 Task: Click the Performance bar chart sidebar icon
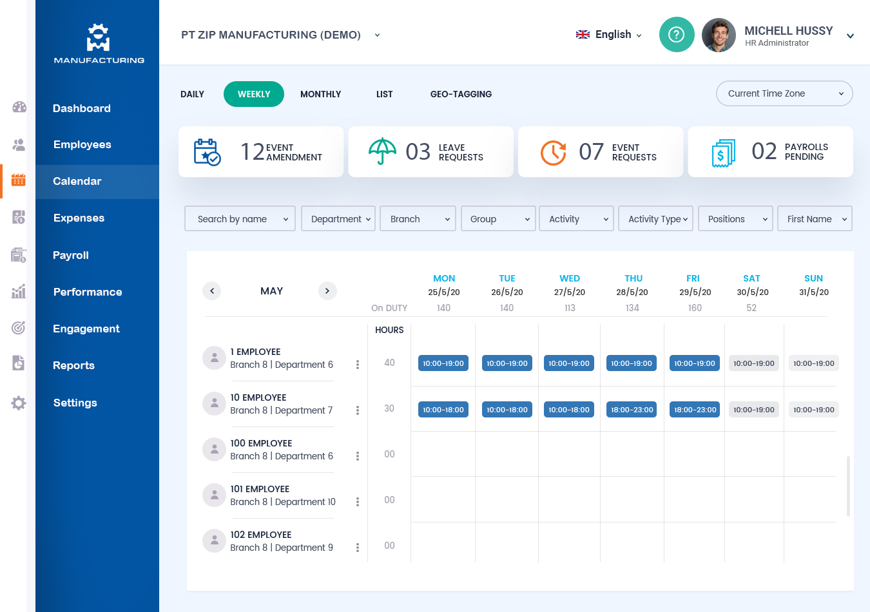[x=19, y=291]
